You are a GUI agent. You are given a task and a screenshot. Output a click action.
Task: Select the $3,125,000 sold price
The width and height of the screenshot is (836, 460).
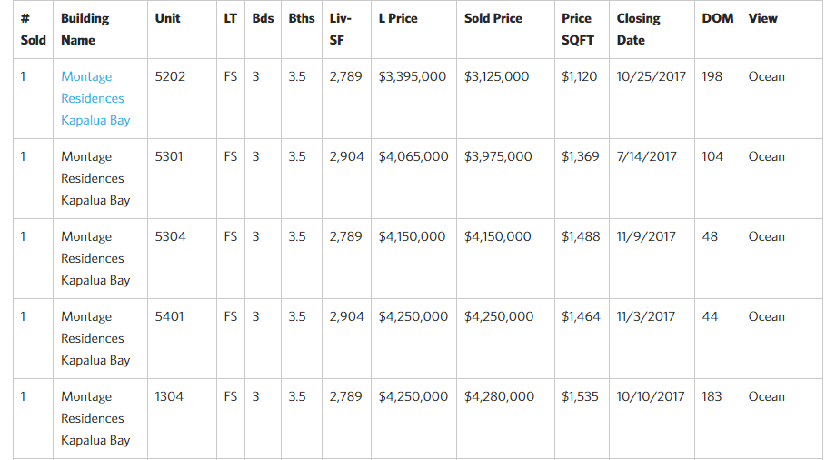click(496, 77)
